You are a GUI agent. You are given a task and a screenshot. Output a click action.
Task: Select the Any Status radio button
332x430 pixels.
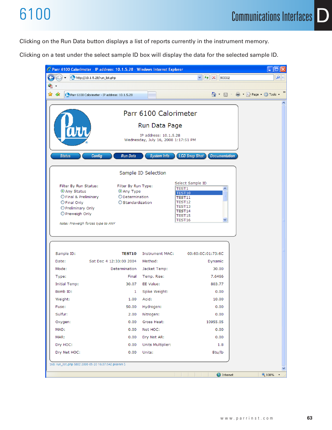(x=62, y=191)
